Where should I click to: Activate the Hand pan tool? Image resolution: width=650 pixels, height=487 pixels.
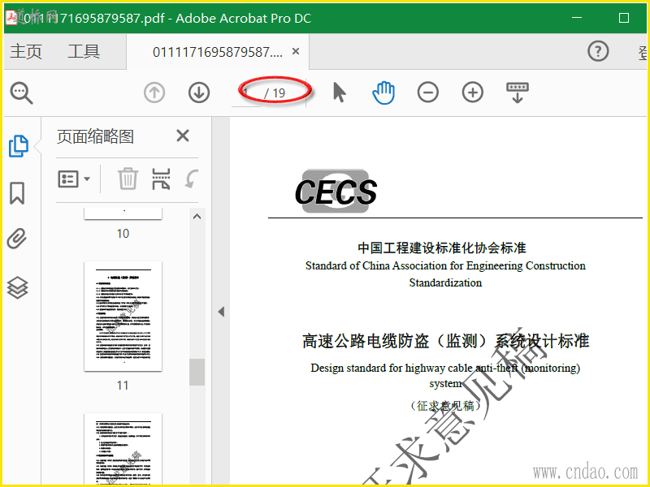point(383,93)
